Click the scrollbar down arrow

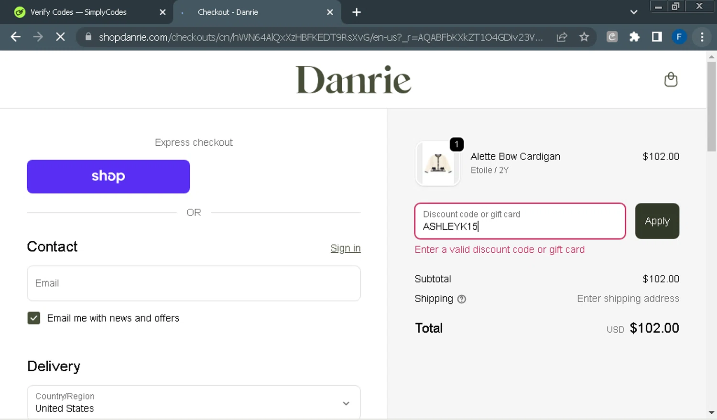pos(711,412)
